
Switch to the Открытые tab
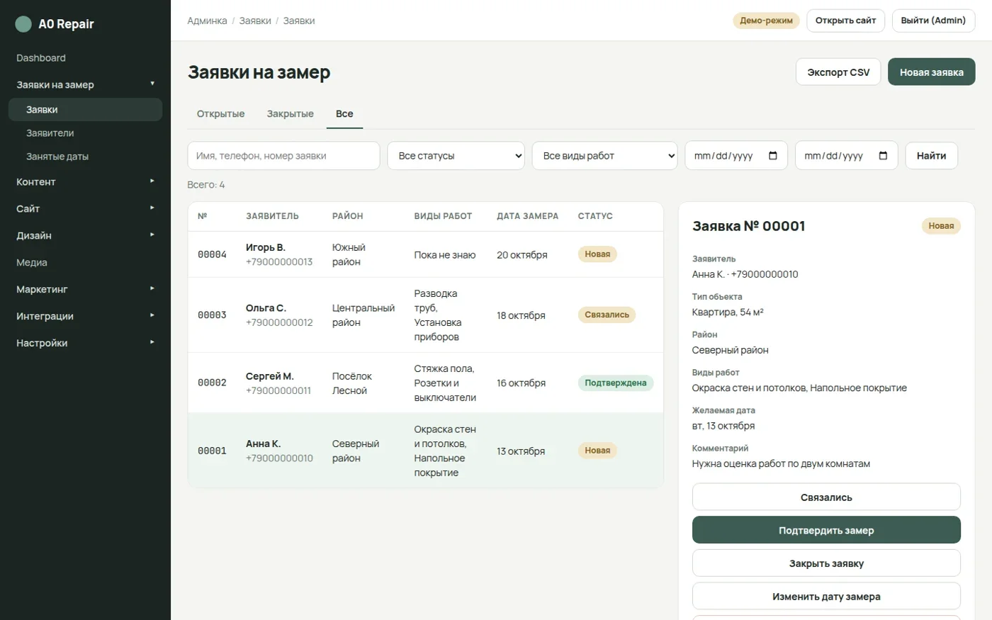[x=220, y=114]
